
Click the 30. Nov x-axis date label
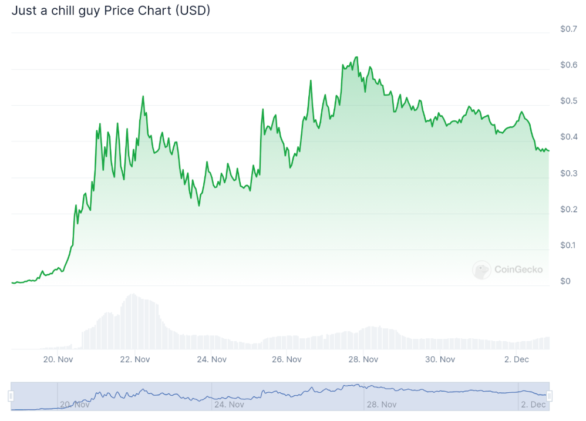point(440,359)
